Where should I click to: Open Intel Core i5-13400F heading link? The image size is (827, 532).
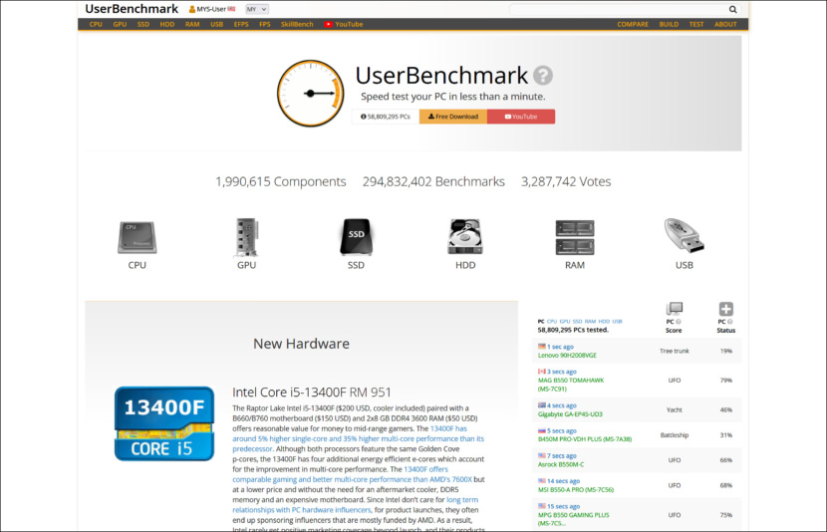(312, 393)
